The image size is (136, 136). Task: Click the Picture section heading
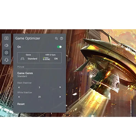coord(21,67)
